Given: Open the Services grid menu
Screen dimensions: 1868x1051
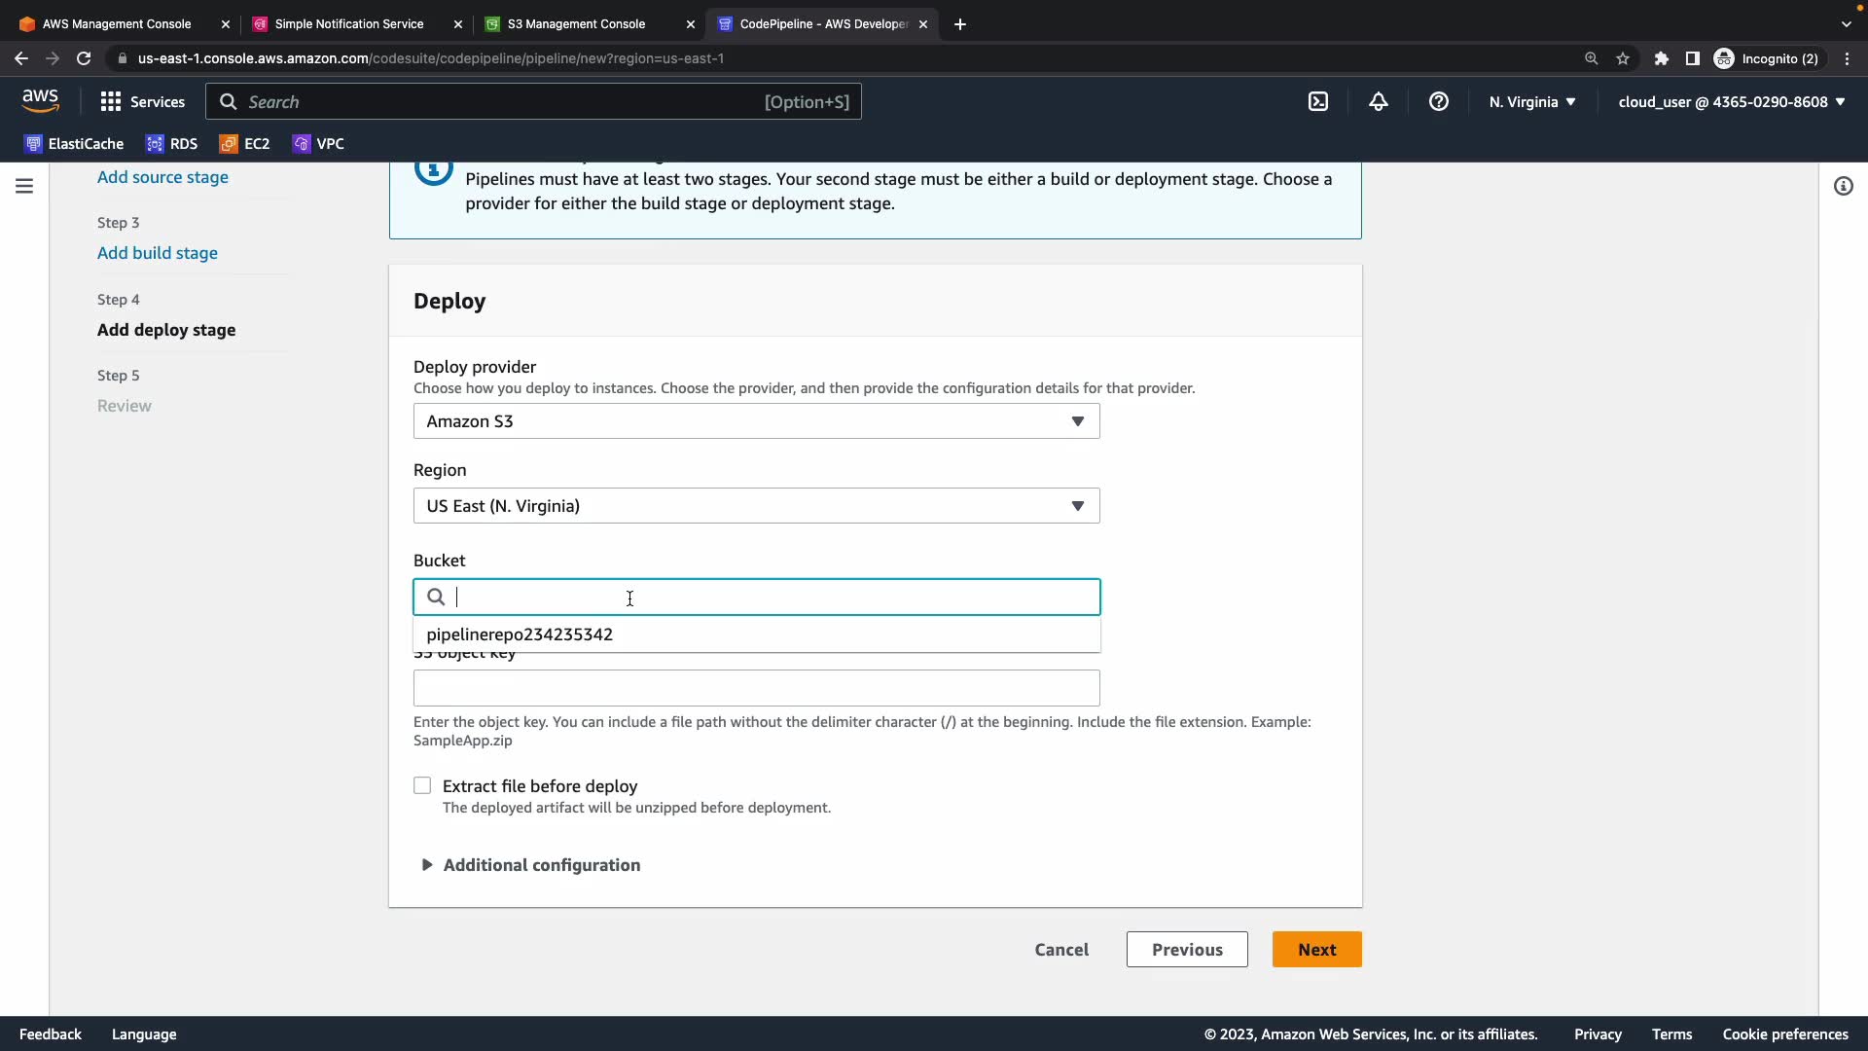Looking at the screenshot, I should tap(142, 101).
